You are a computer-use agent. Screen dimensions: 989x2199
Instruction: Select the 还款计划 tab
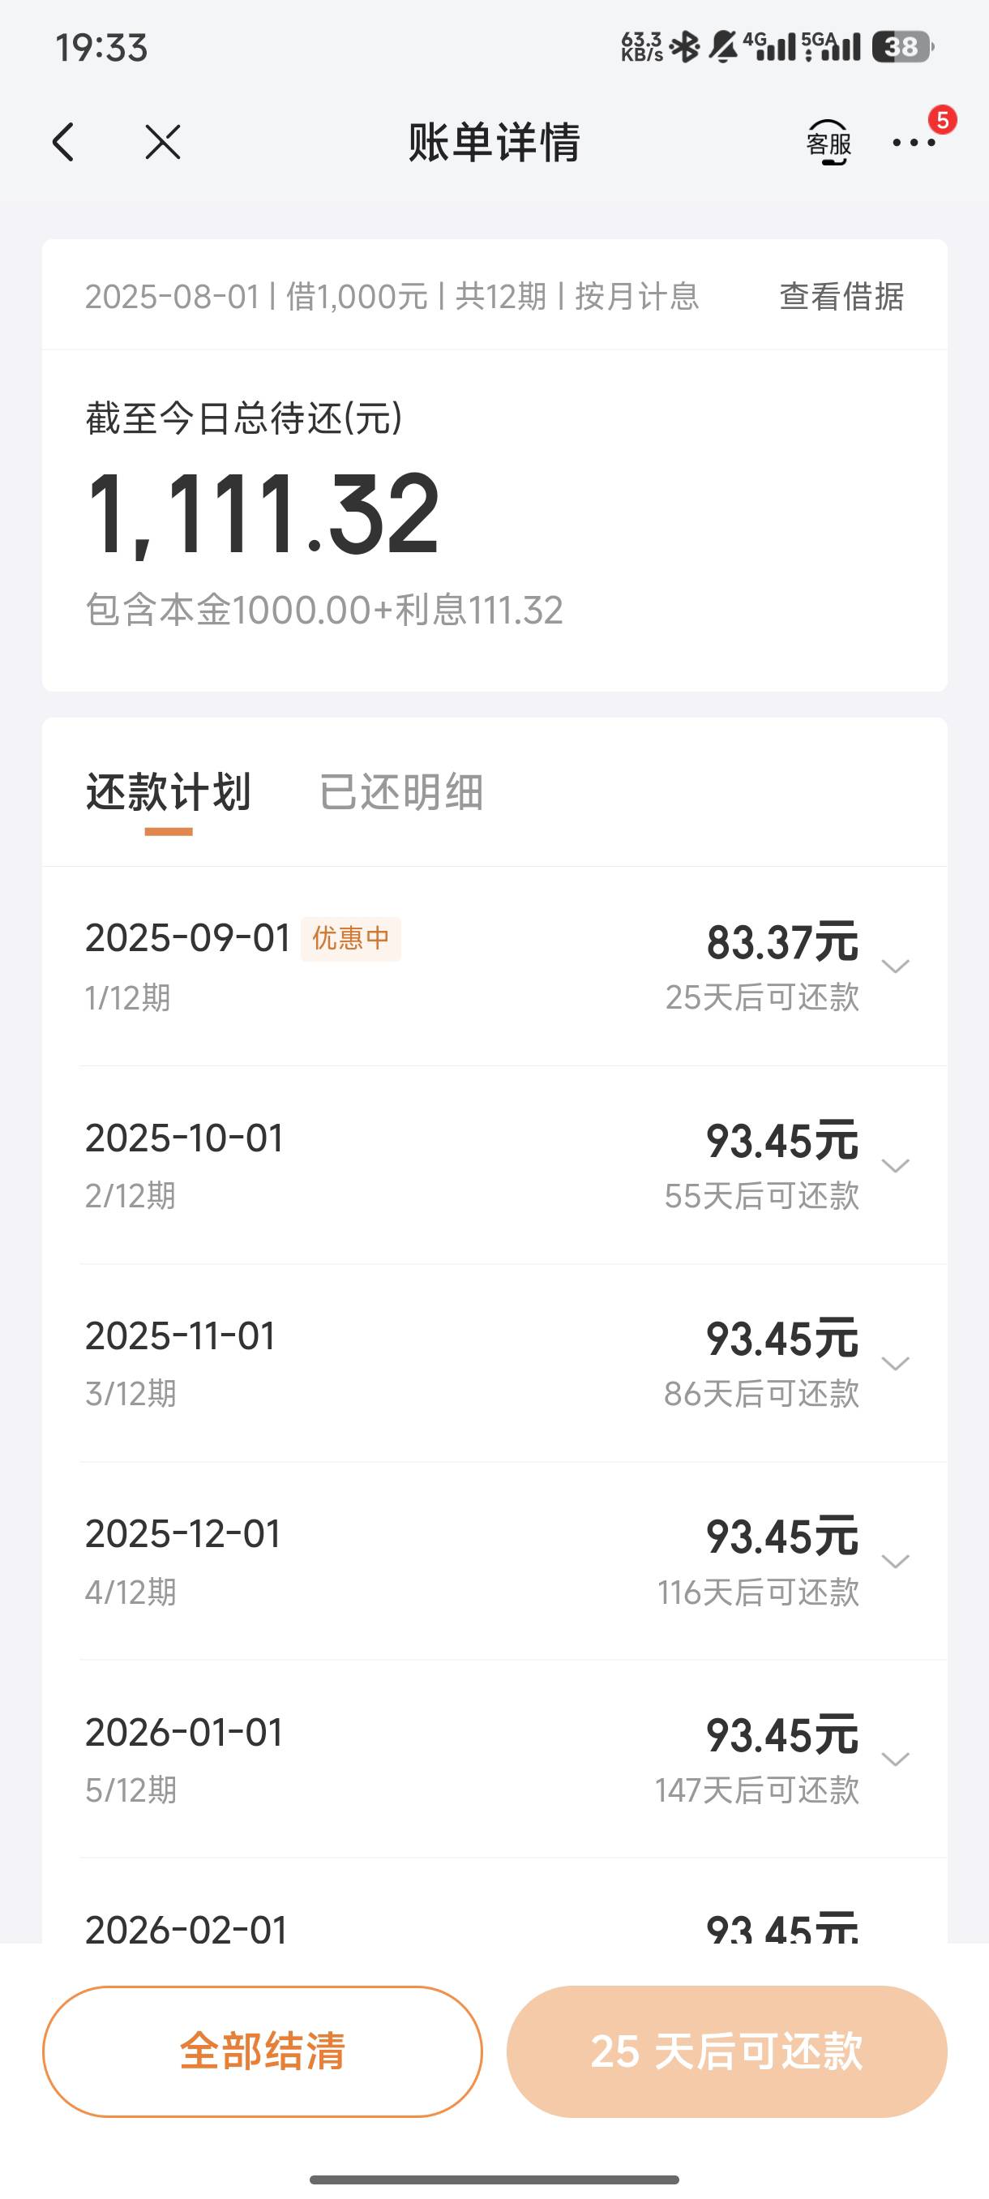(168, 792)
